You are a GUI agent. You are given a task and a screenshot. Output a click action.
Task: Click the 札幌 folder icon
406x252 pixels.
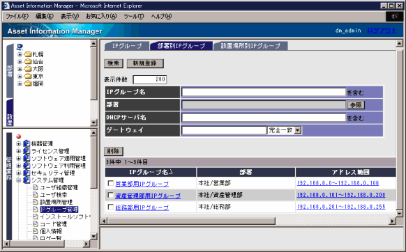coord(28,54)
